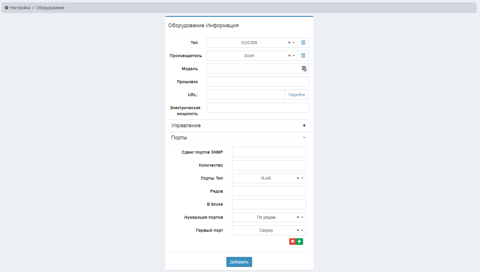Viewport: 480px width, 272px height.
Task: Click the Перейти button beside URL
Action: (x=297, y=95)
